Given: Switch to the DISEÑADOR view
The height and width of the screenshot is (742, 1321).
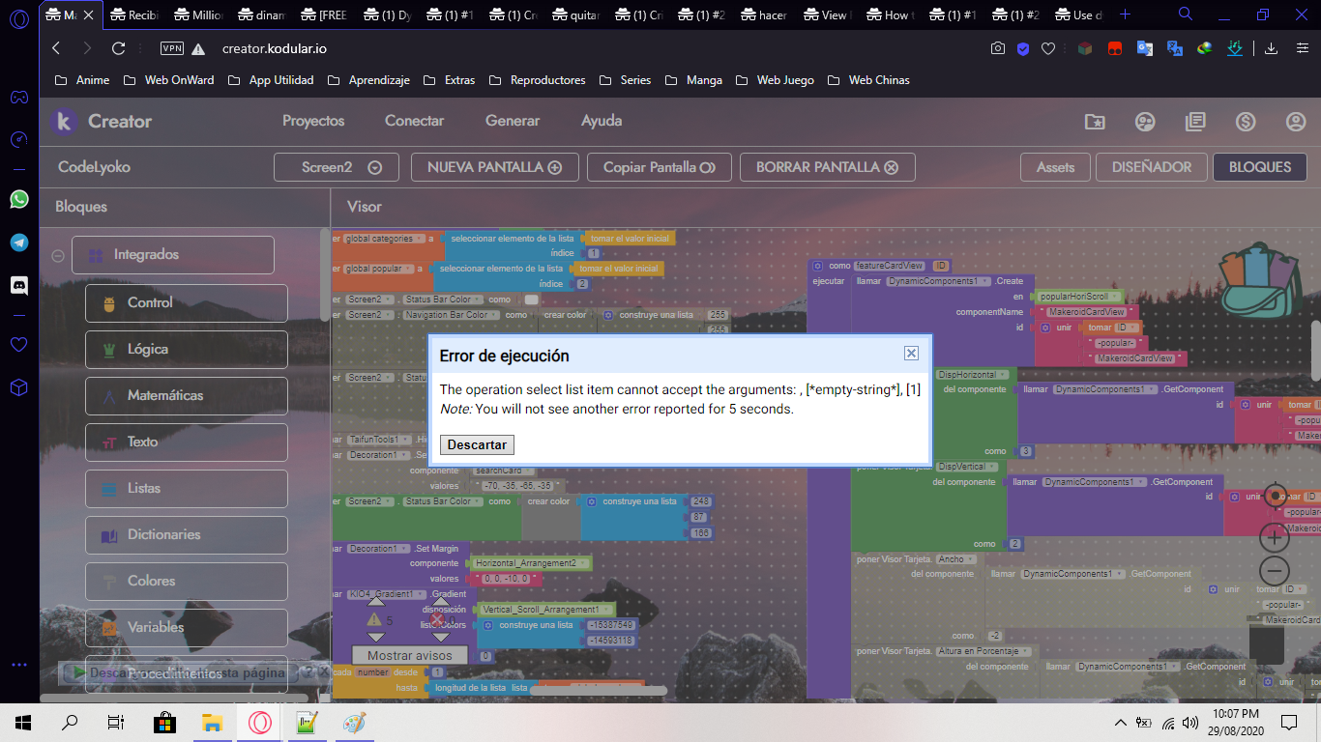Looking at the screenshot, I should coord(1151,167).
